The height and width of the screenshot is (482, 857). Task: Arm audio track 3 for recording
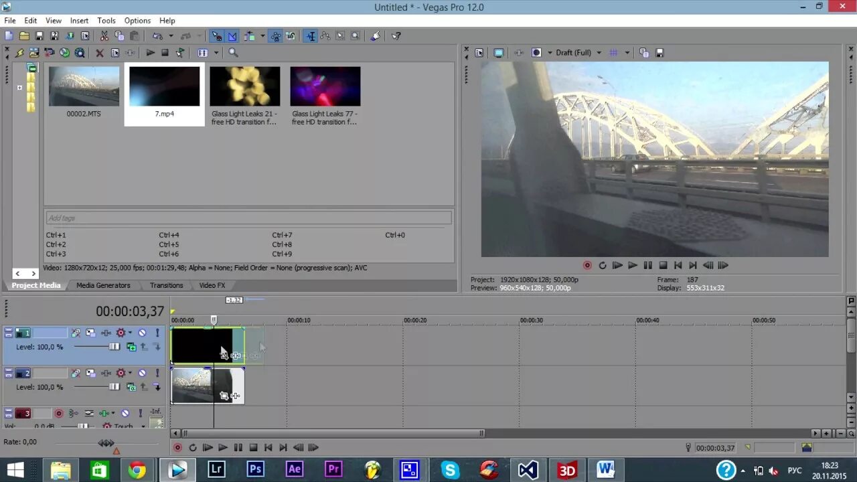59,413
